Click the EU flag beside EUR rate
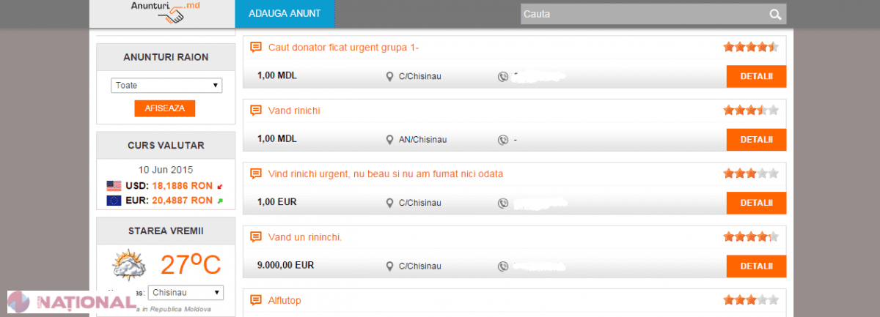The image size is (880, 317). 114,200
